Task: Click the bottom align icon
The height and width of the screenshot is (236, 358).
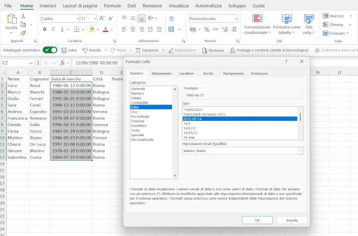Action: (x=141, y=19)
